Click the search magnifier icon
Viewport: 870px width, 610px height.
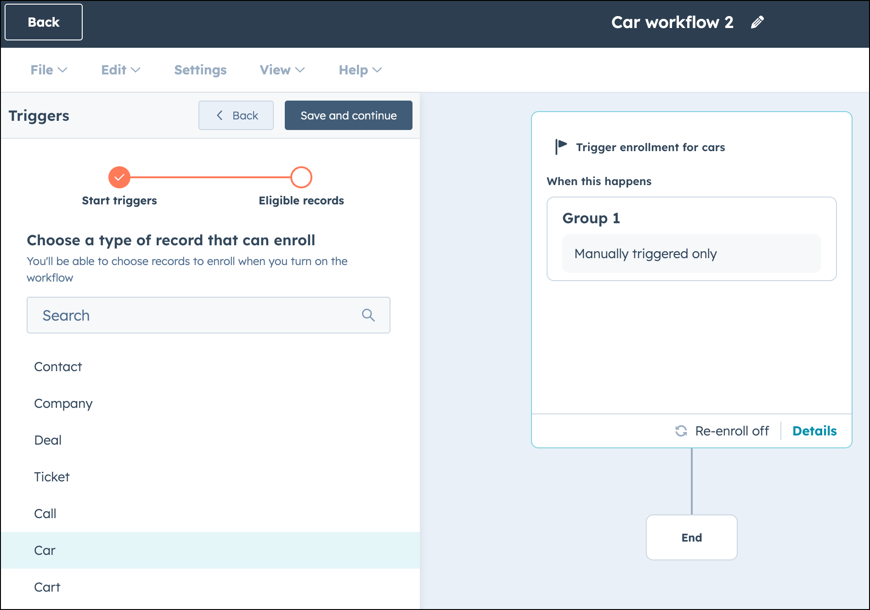368,315
